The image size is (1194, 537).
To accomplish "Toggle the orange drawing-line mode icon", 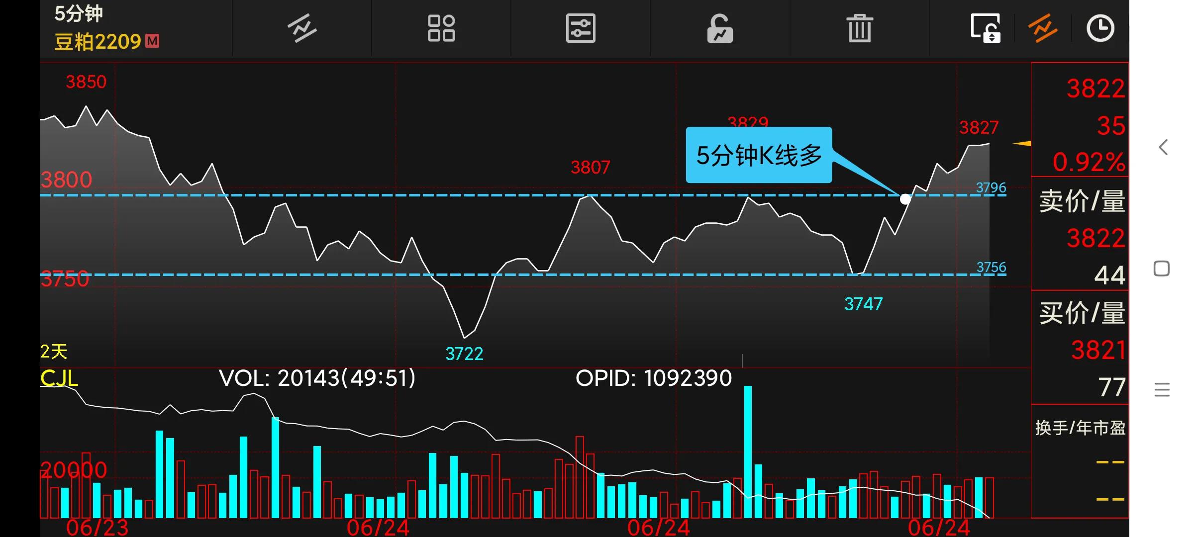I will click(1043, 28).
